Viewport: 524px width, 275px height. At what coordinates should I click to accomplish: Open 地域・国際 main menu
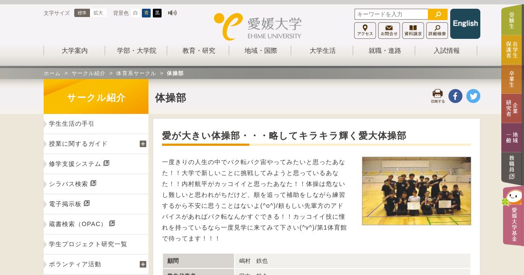click(260, 51)
